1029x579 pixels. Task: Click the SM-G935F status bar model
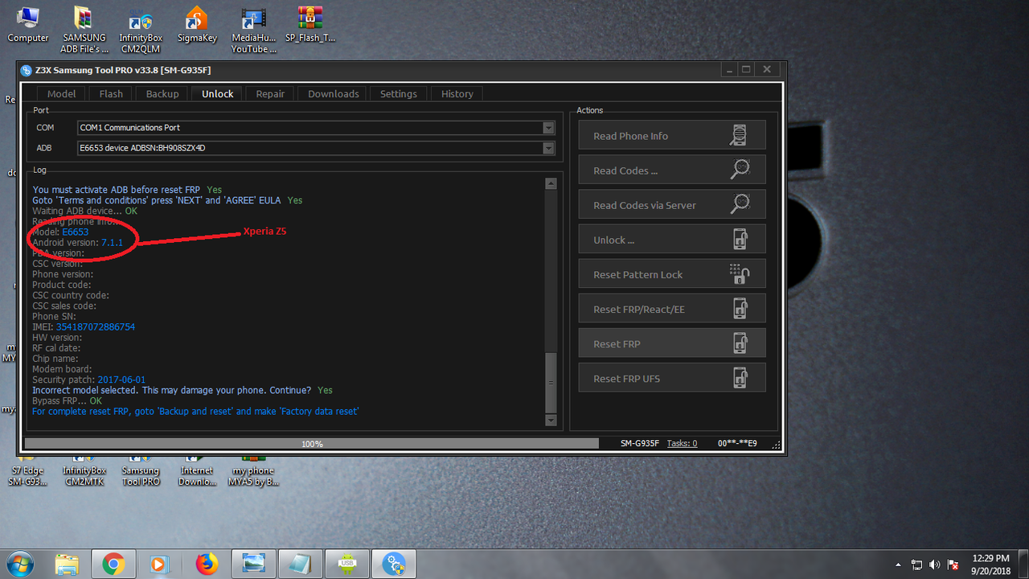[x=640, y=443]
